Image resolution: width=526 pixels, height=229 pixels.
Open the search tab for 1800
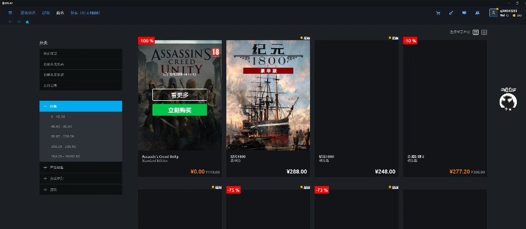[85, 13]
